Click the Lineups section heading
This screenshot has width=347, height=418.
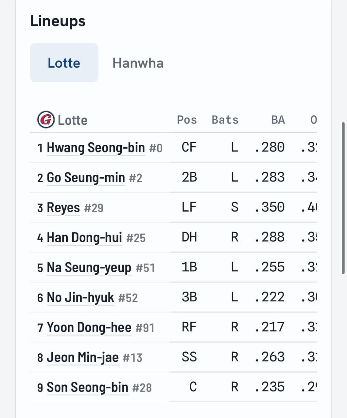click(58, 21)
